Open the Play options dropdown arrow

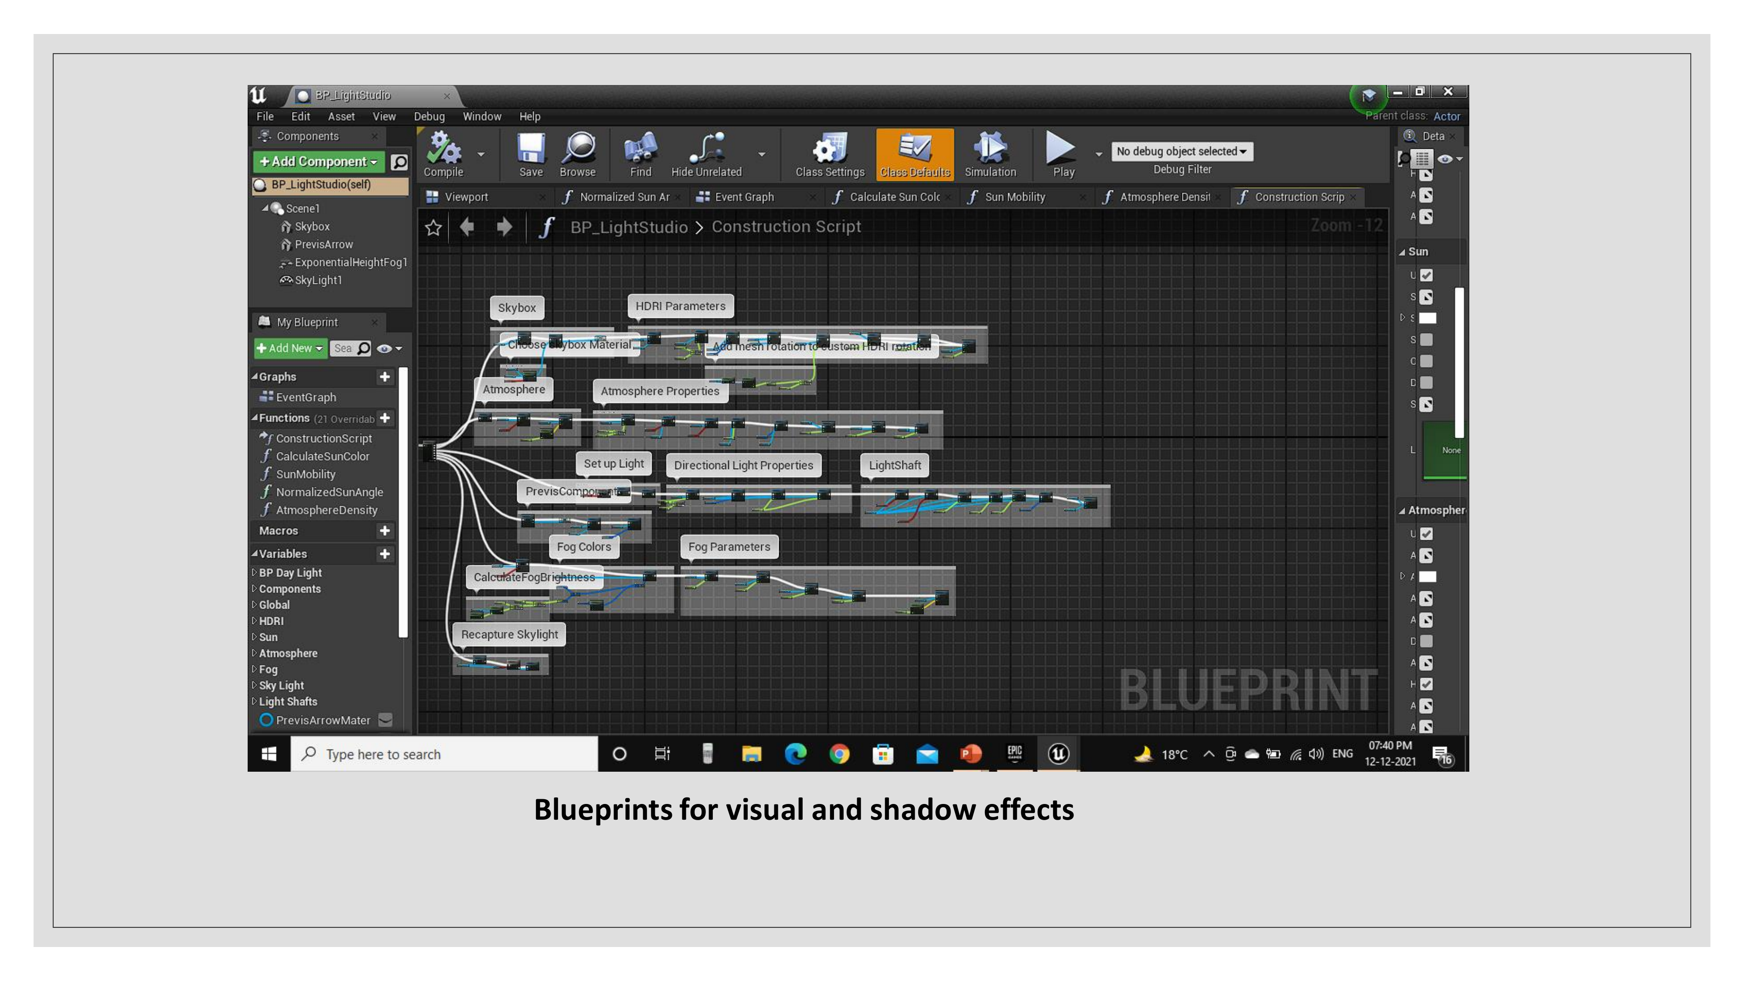coord(1098,154)
